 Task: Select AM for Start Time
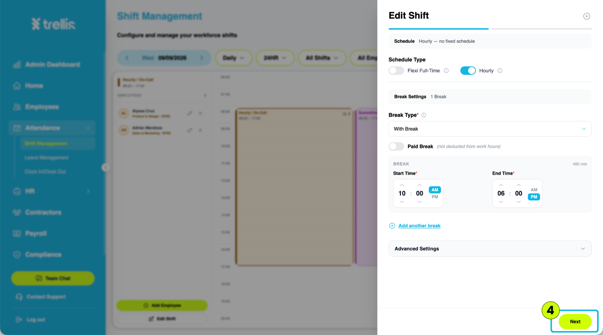click(x=435, y=190)
